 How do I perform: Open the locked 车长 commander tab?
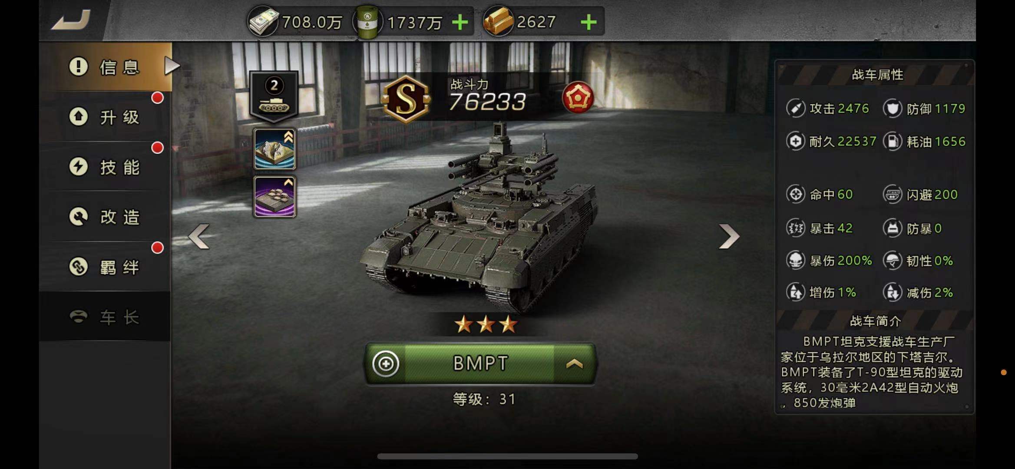pos(105,317)
